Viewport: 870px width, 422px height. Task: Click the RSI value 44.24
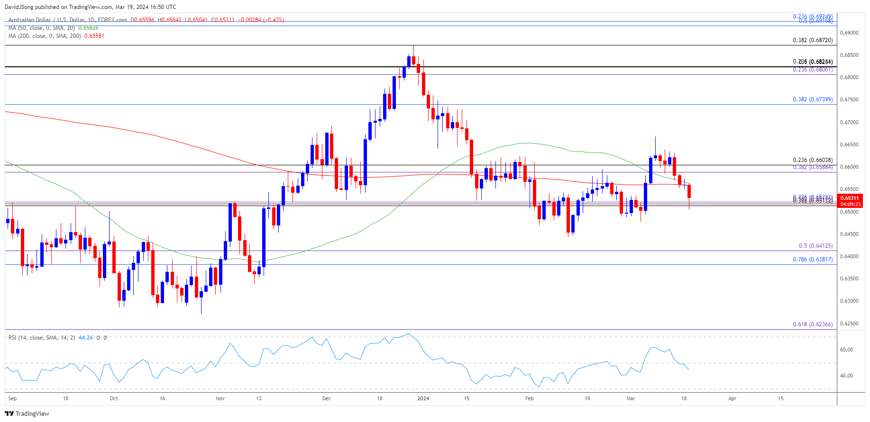tap(86, 338)
